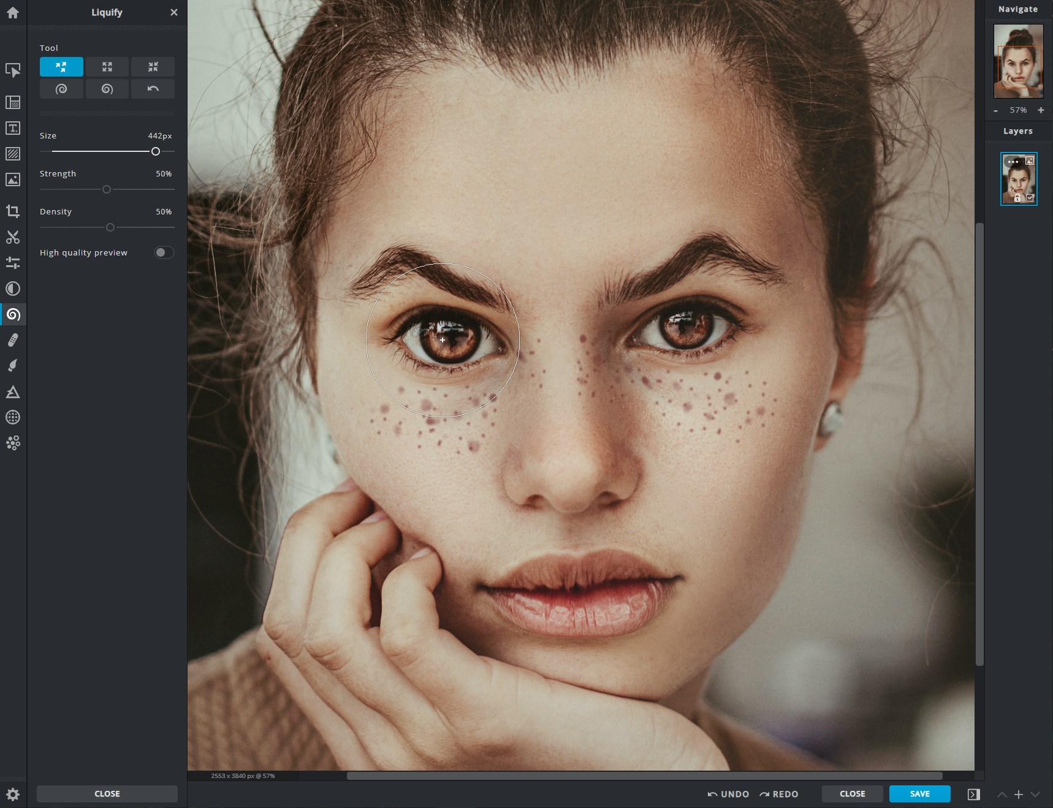
Task: Select the Crop tool in the left toolbar
Action: click(x=13, y=211)
